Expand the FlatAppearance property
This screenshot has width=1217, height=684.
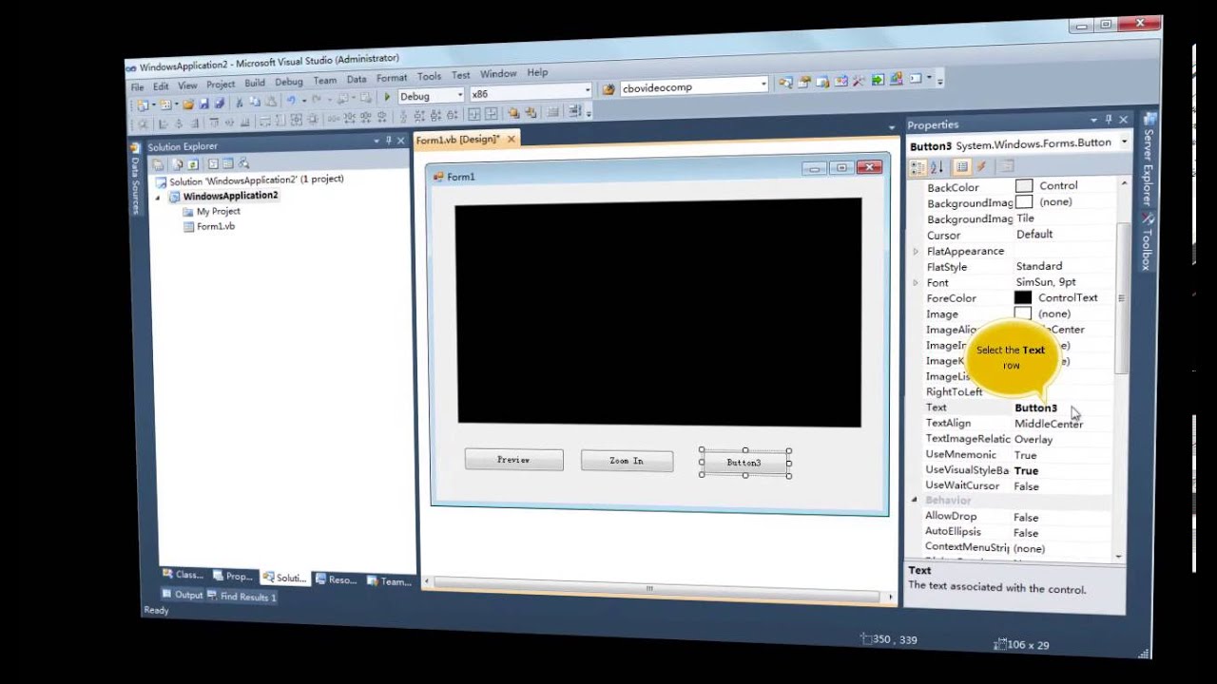coord(916,252)
